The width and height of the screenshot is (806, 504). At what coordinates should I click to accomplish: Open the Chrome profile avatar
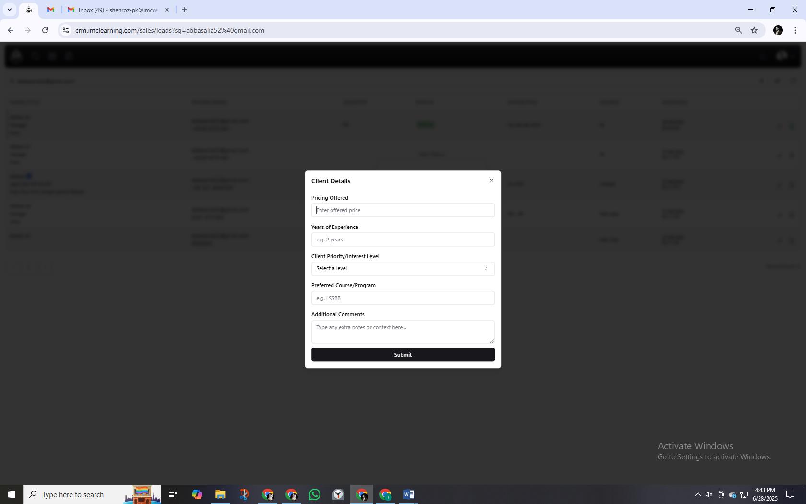(x=778, y=30)
